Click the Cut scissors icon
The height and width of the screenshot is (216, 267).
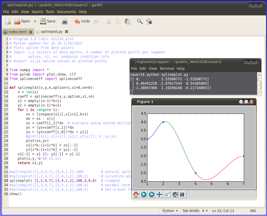tap(109, 21)
